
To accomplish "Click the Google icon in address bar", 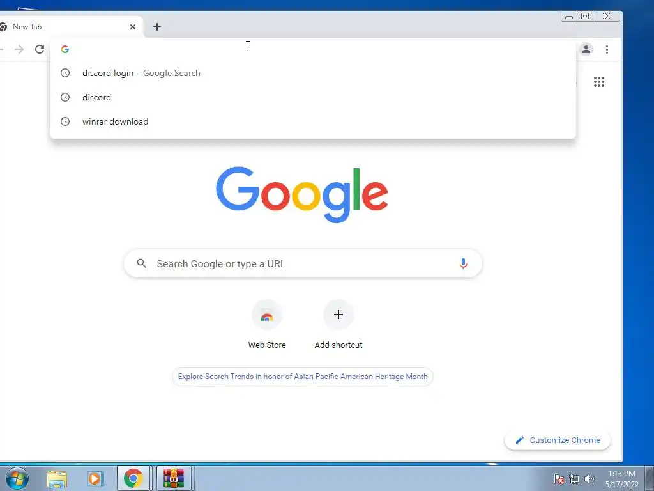I will coord(65,49).
